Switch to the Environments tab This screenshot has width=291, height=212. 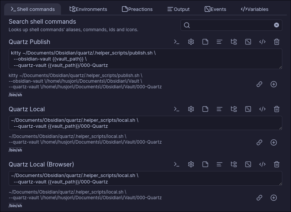click(88, 9)
